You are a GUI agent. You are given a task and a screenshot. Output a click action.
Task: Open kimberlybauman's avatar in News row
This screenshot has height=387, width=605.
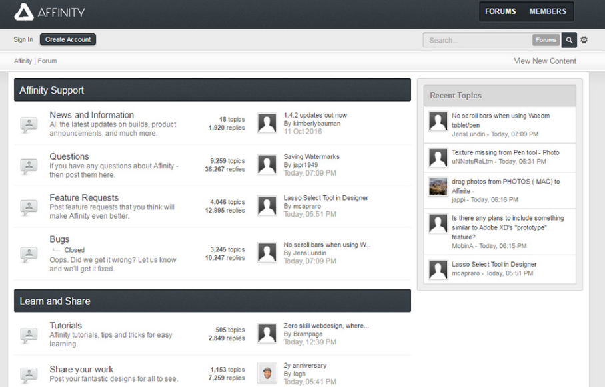[267, 123]
